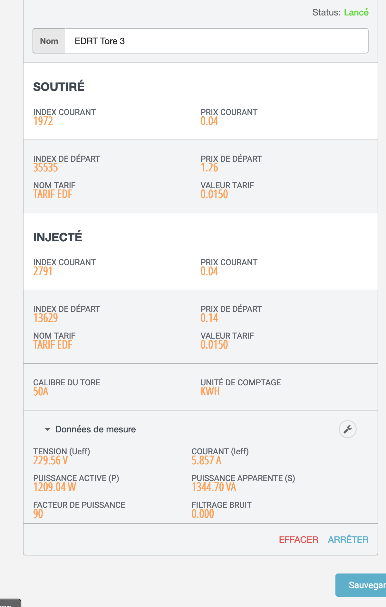The image size is (386, 607).
Task: Select Soutiré index courant value 1972
Action: pyautogui.click(x=43, y=121)
